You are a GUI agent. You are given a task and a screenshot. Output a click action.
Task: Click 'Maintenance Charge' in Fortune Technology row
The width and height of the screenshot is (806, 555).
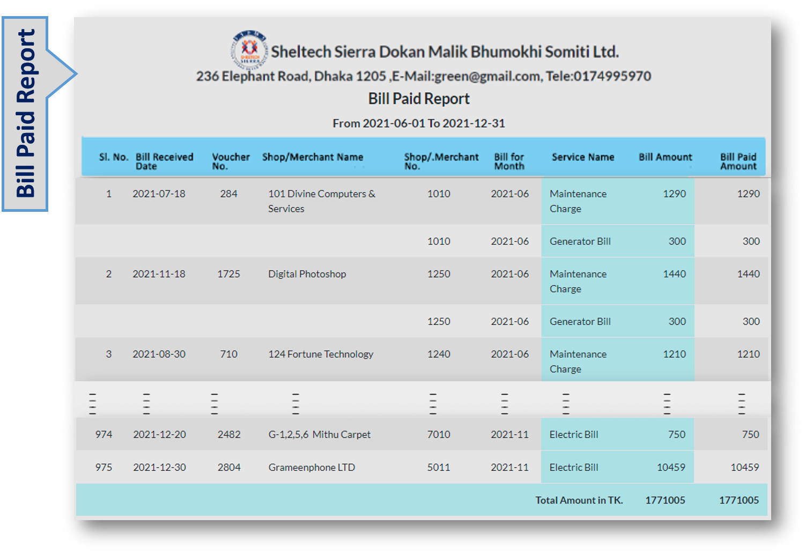[578, 361]
